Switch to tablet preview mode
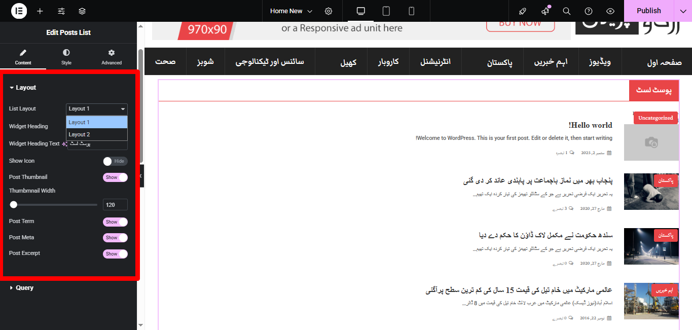Viewport: 692px width, 330px height. click(386, 11)
